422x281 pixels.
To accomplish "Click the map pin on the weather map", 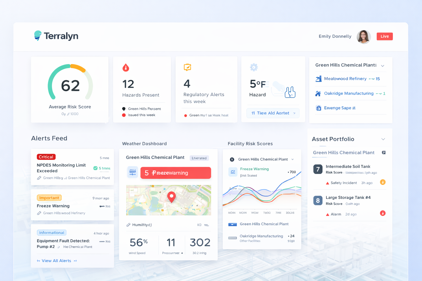I will (172, 196).
